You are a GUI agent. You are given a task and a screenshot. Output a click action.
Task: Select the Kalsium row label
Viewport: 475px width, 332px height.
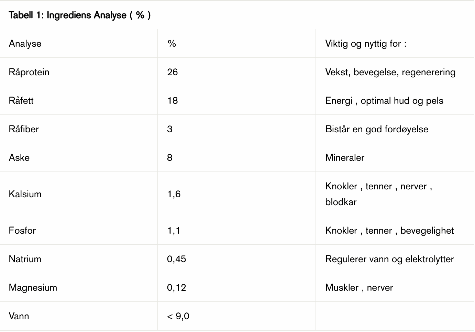coord(25,194)
